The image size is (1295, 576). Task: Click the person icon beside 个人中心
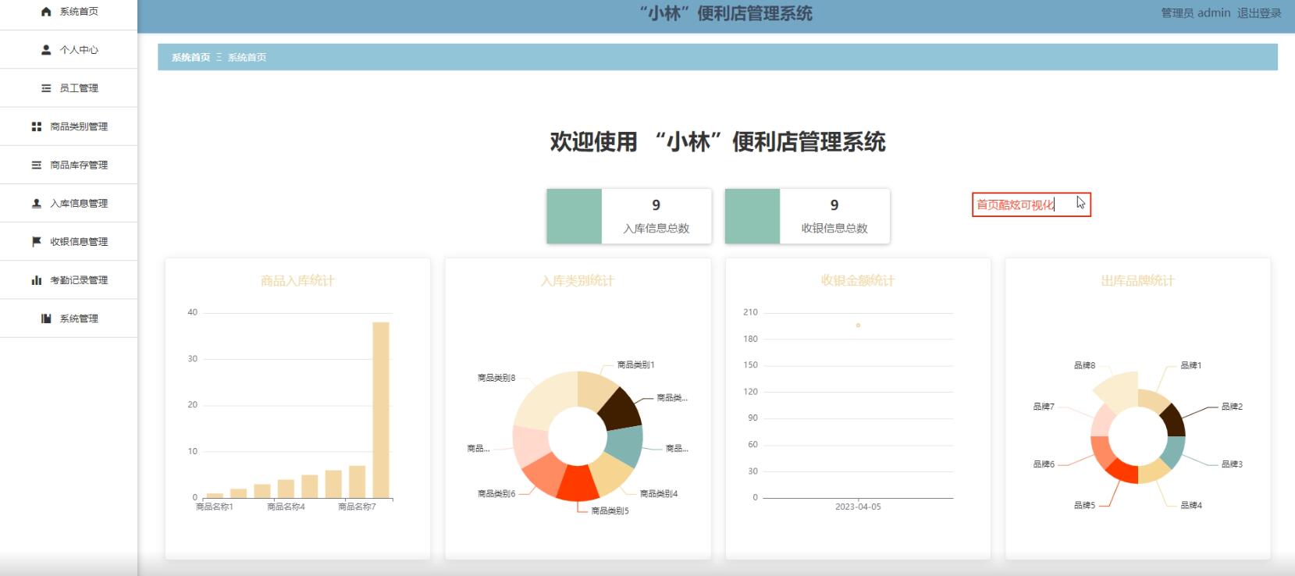(46, 50)
